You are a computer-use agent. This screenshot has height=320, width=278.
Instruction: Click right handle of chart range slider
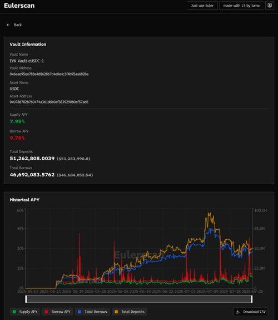[x=252, y=299]
